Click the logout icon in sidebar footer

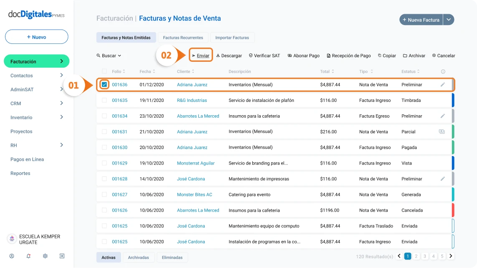coord(62,256)
